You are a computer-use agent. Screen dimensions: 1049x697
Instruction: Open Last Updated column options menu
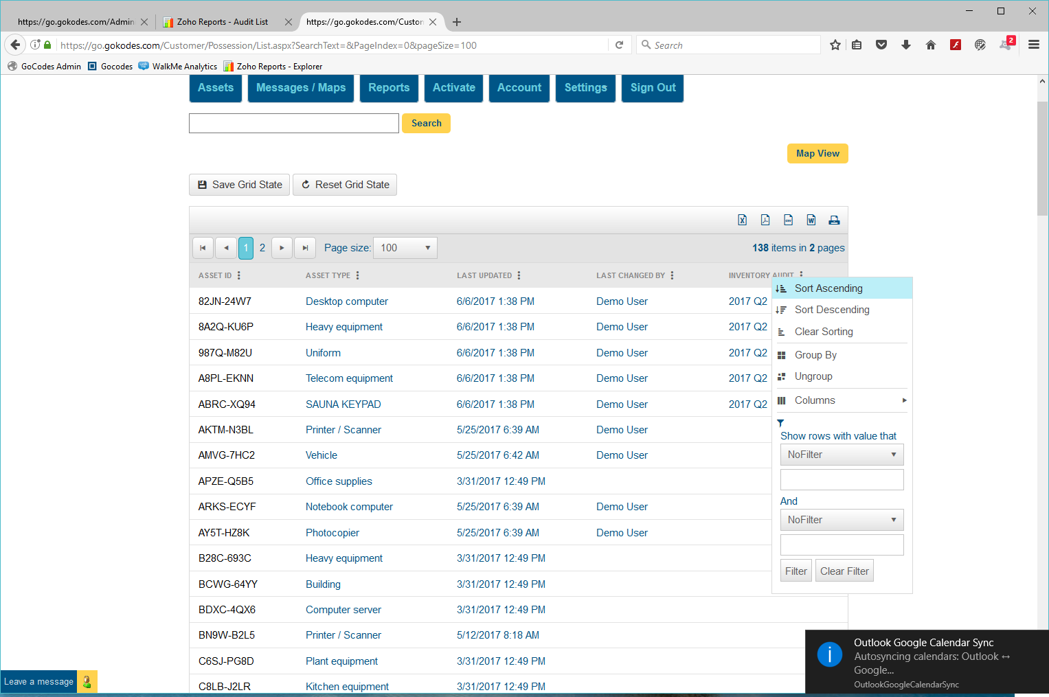[519, 275]
